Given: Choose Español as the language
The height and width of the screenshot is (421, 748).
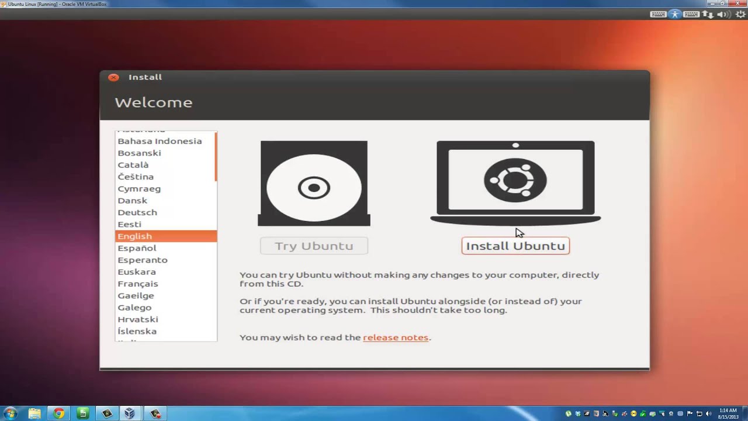Looking at the screenshot, I should pos(165,248).
